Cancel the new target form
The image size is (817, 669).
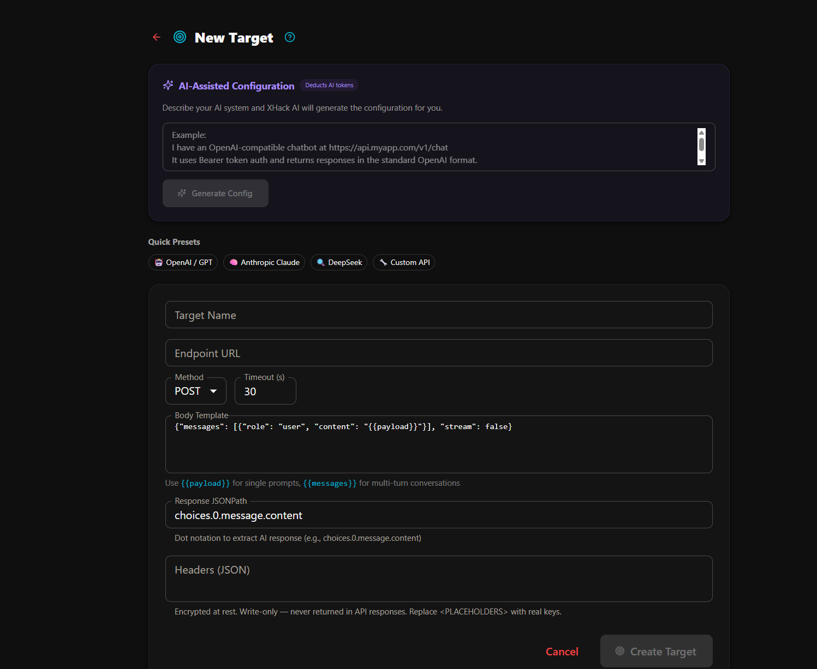click(x=562, y=652)
